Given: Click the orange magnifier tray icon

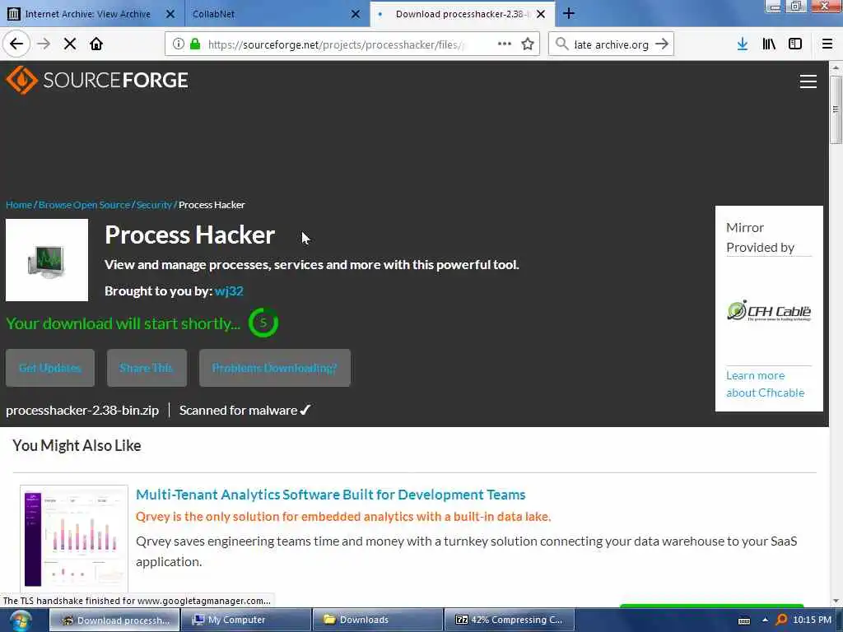Looking at the screenshot, I should point(781,620).
